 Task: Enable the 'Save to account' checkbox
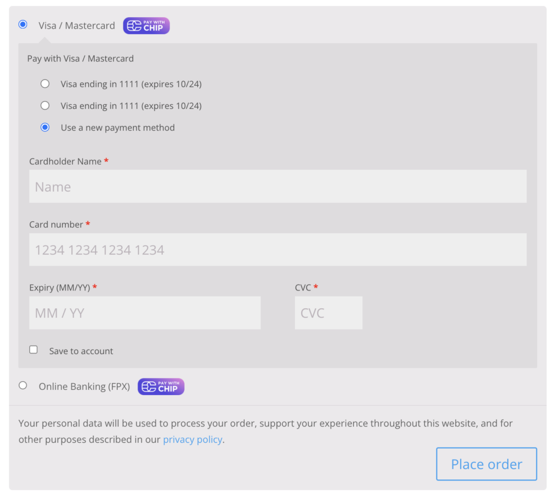33,349
